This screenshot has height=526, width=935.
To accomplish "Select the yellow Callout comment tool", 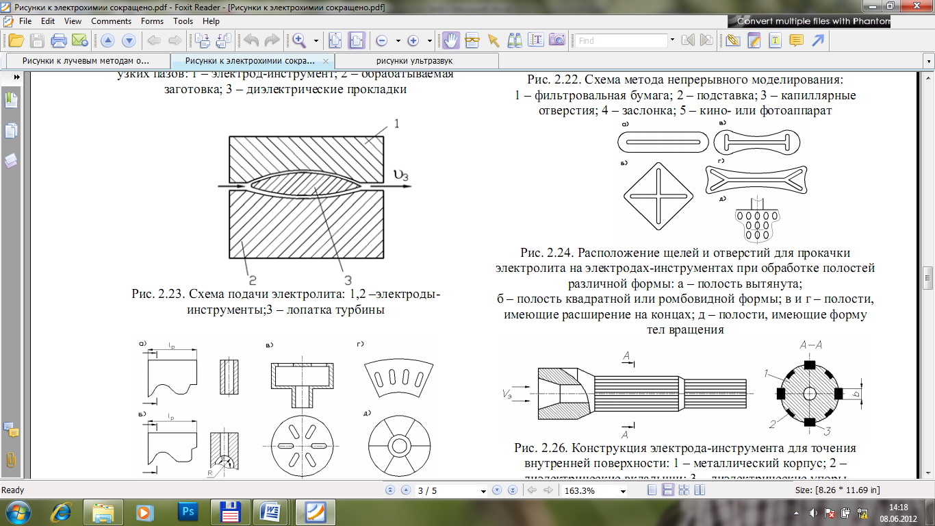I will coord(796,40).
